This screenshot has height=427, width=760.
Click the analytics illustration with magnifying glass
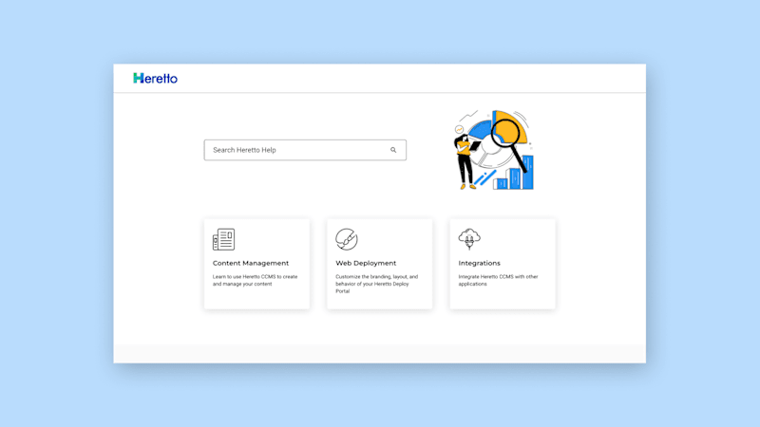pos(494,150)
